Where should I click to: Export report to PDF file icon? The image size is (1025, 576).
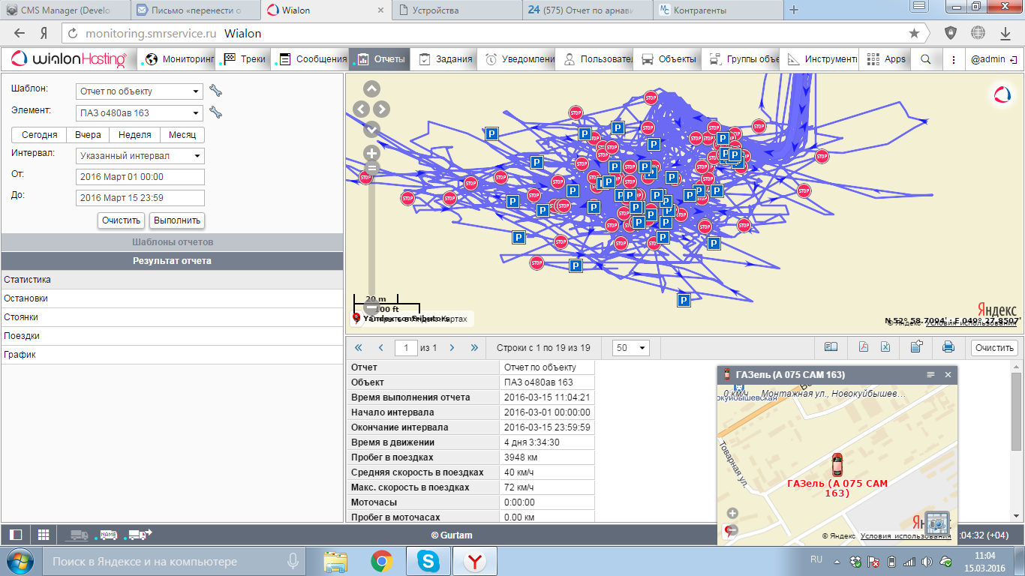coord(863,347)
